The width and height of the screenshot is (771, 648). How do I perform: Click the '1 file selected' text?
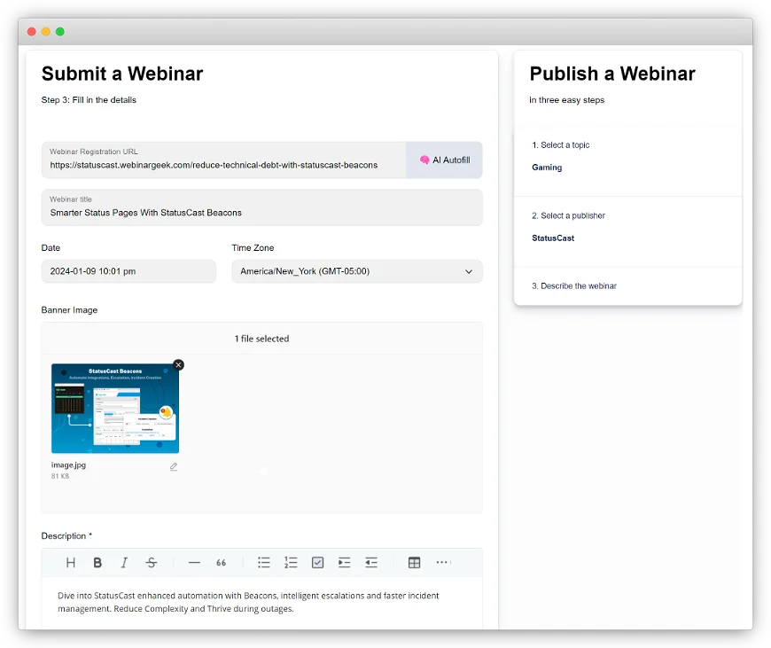(261, 339)
